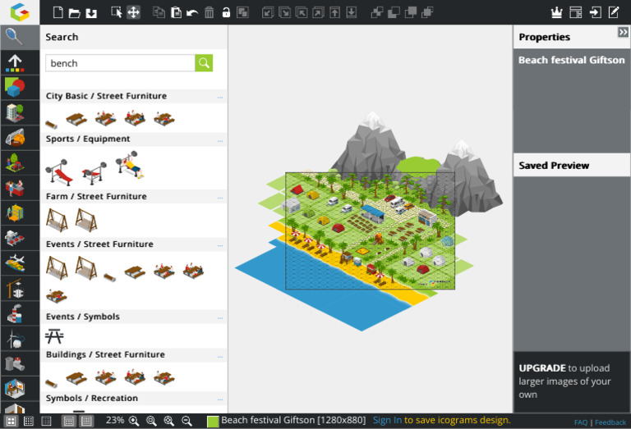Click the Sign In link
The height and width of the screenshot is (429, 631).
[387, 420]
